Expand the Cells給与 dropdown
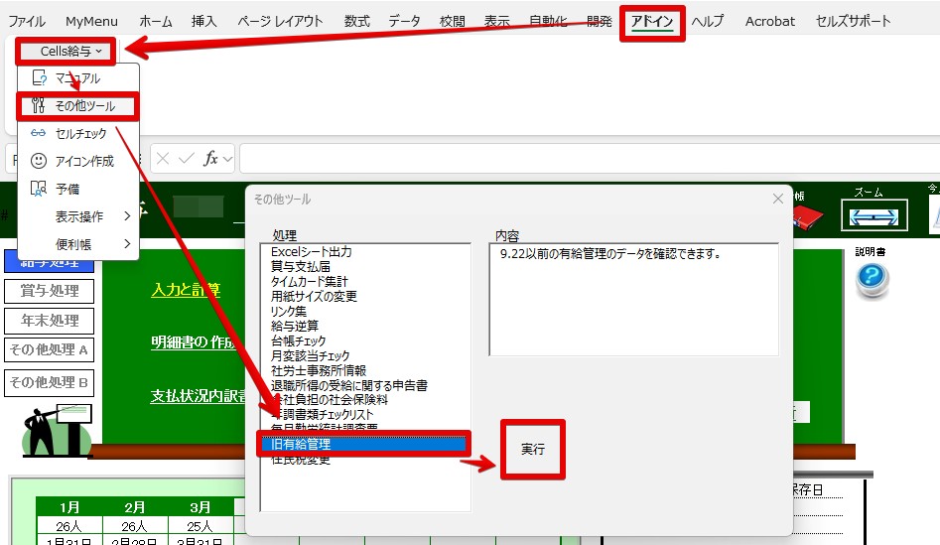 point(71,51)
